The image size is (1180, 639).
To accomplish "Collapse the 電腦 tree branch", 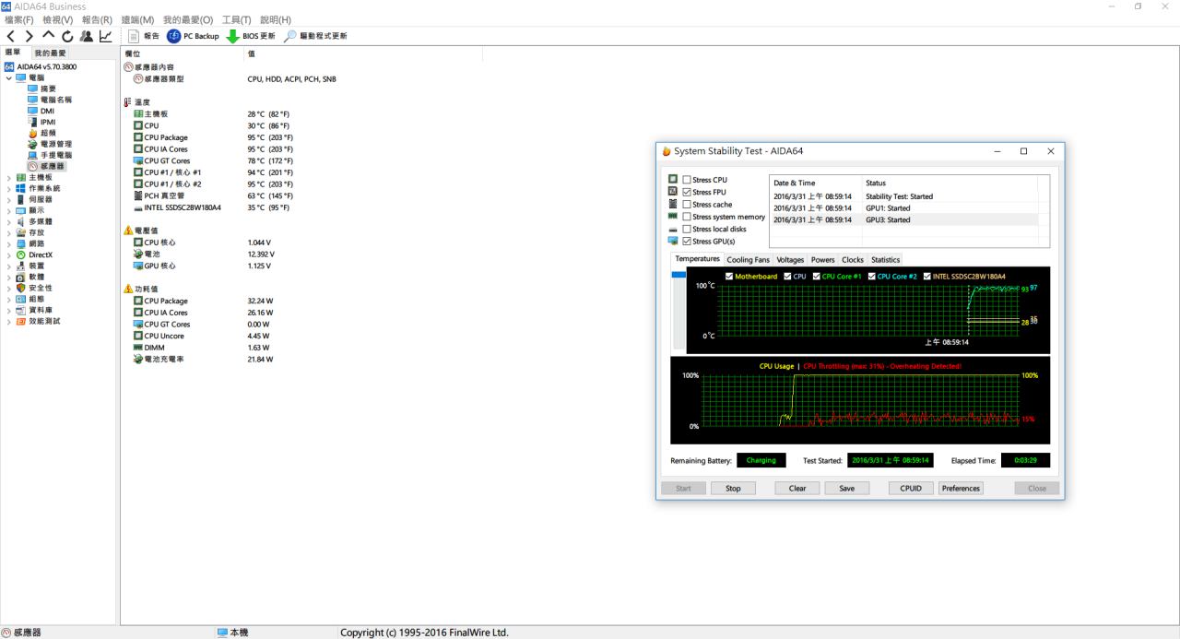I will (9, 77).
